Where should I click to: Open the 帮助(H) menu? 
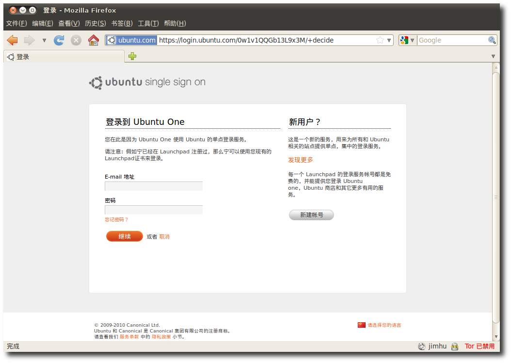point(175,23)
